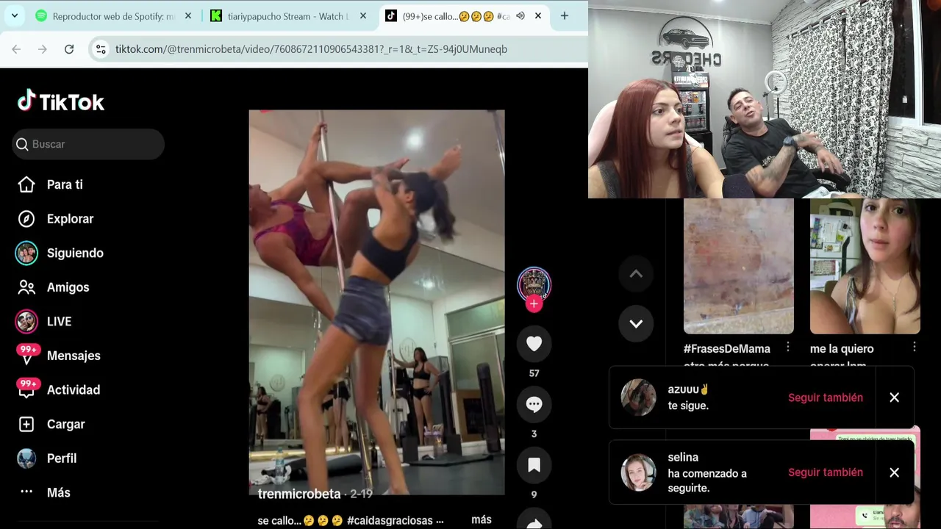Click the plus-square icon beside Cargar
Screen dimensions: 941x529
(x=26, y=424)
